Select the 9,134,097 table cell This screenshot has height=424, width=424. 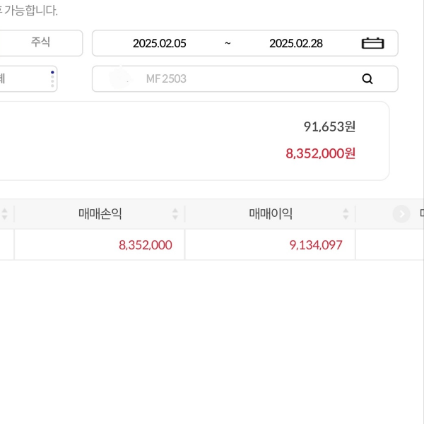tap(316, 245)
